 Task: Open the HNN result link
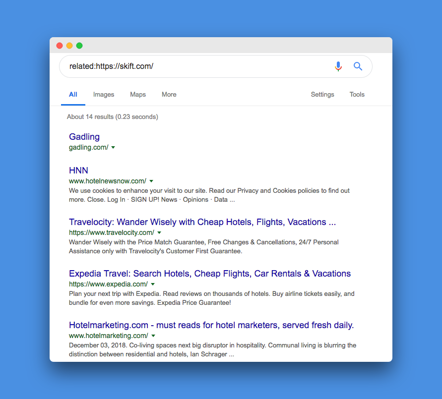(78, 171)
